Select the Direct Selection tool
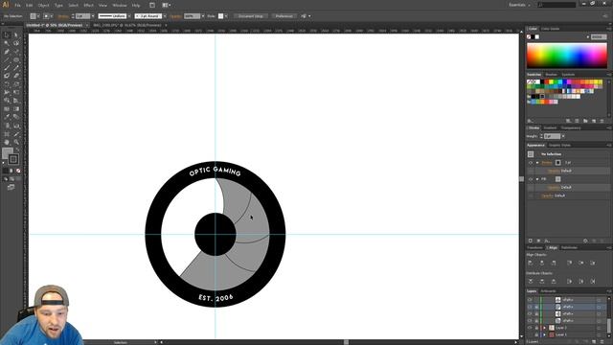 [16, 35]
